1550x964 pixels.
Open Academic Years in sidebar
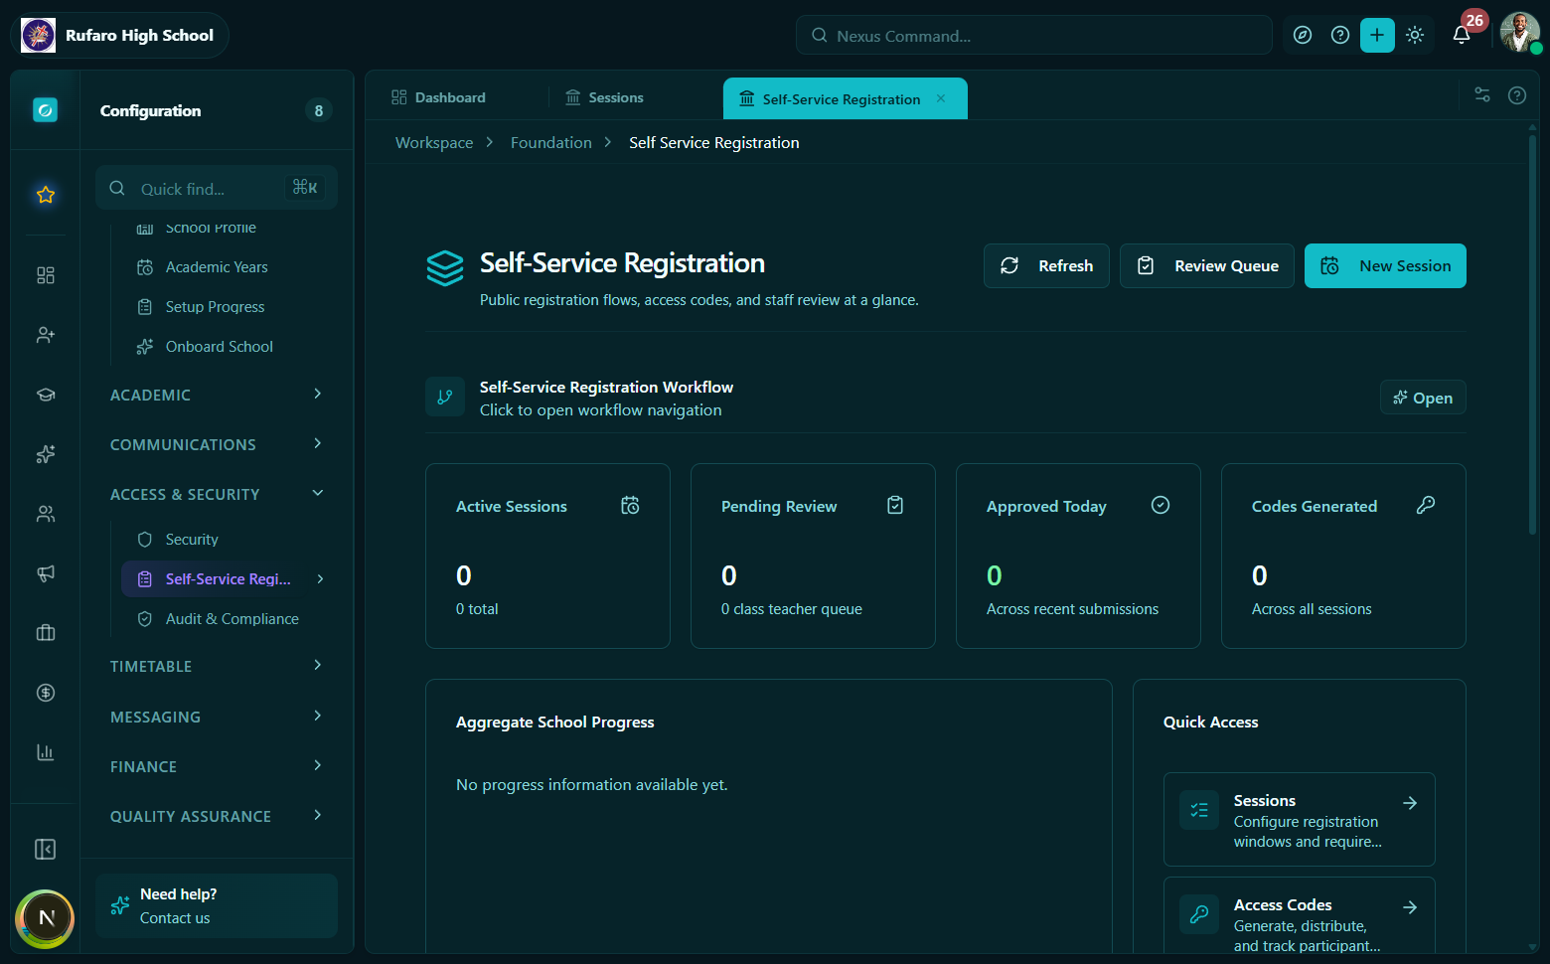coord(217,267)
